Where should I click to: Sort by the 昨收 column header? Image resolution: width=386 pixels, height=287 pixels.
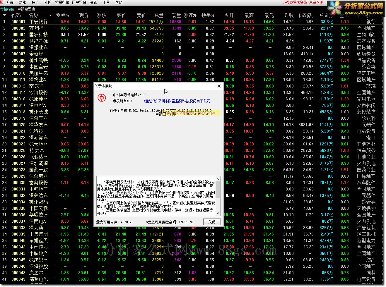pyautogui.click(x=289, y=15)
